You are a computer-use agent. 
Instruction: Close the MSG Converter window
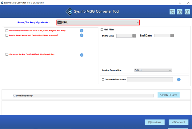pos(188,3)
